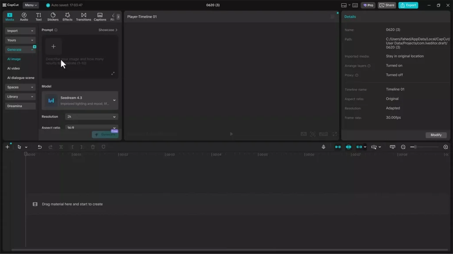Toggle main track magnet
The image size is (453, 254).
coord(338,147)
